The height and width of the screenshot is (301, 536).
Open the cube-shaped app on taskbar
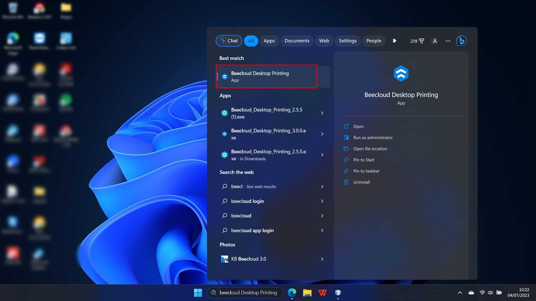click(338, 293)
